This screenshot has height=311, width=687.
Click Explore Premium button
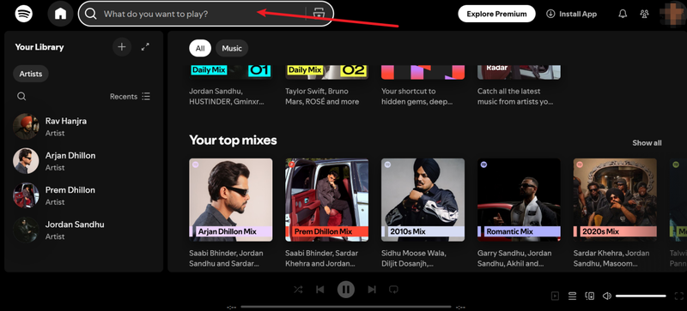click(x=496, y=14)
